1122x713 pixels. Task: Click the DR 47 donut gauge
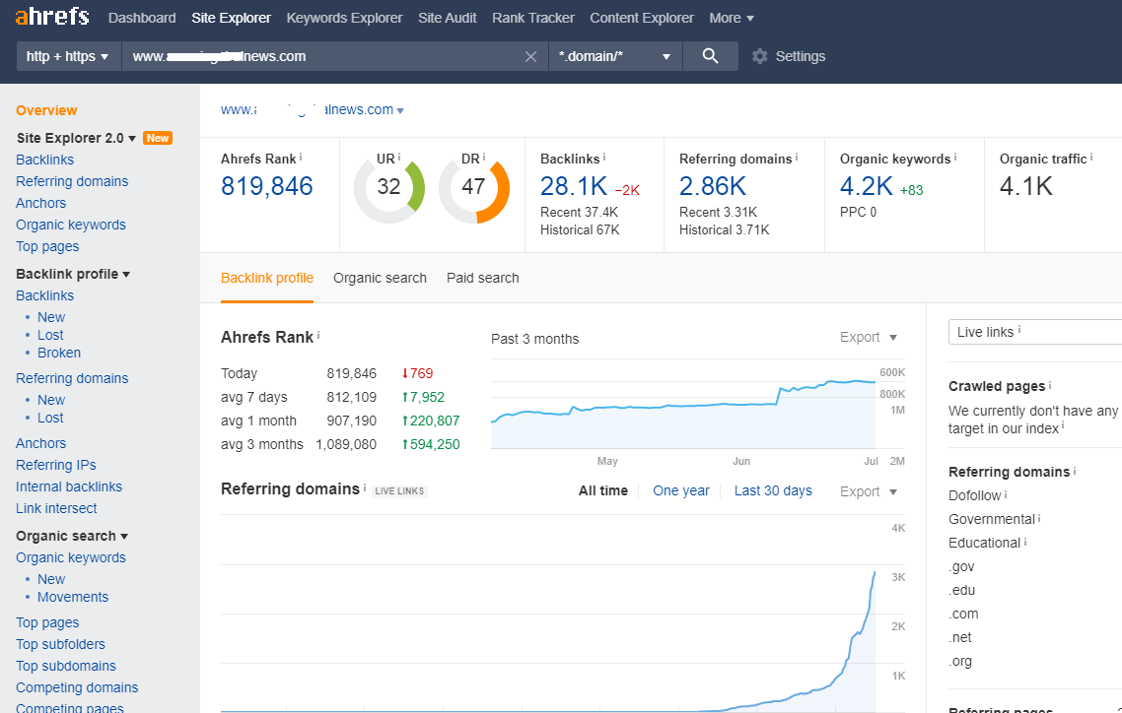click(473, 188)
